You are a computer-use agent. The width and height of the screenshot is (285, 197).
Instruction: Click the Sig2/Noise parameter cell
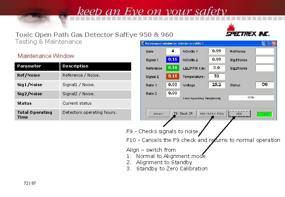pos(37,94)
